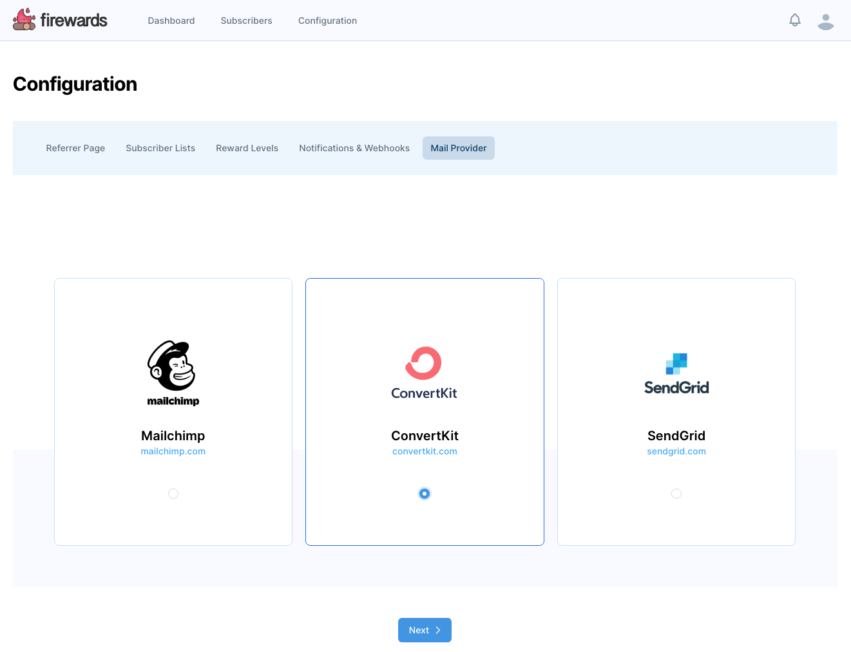851x652 pixels.
Task: Switch to Notifications & Webhooks tab
Action: (x=354, y=148)
